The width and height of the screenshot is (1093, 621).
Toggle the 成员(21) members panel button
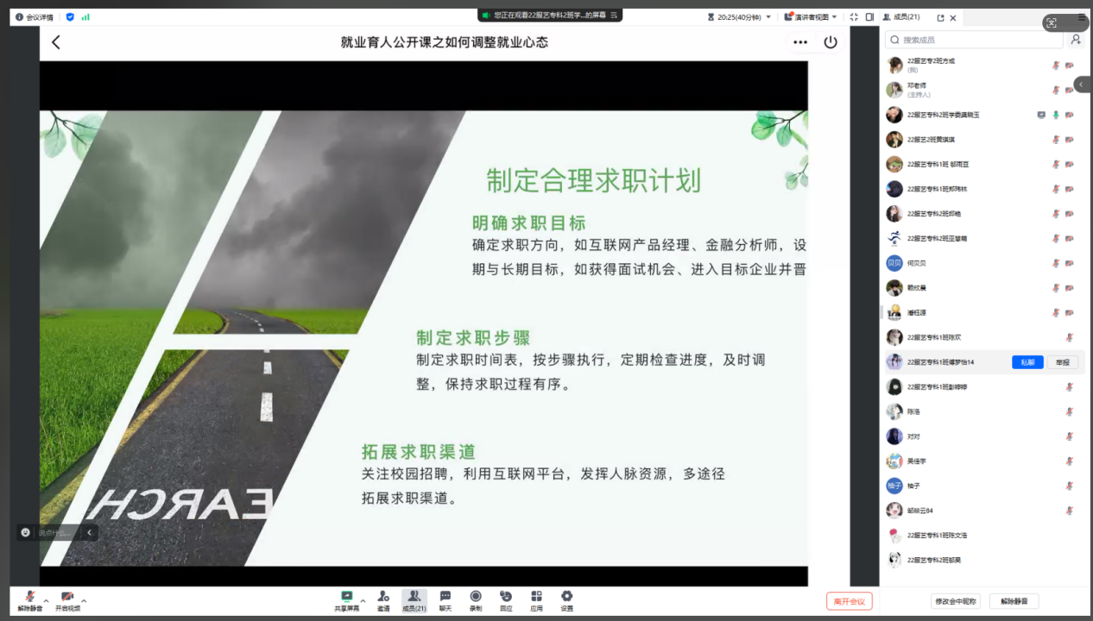(x=414, y=596)
